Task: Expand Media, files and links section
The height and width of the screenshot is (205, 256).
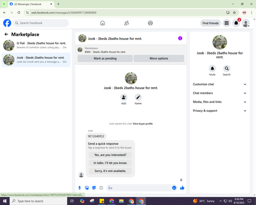Action: tap(220, 102)
